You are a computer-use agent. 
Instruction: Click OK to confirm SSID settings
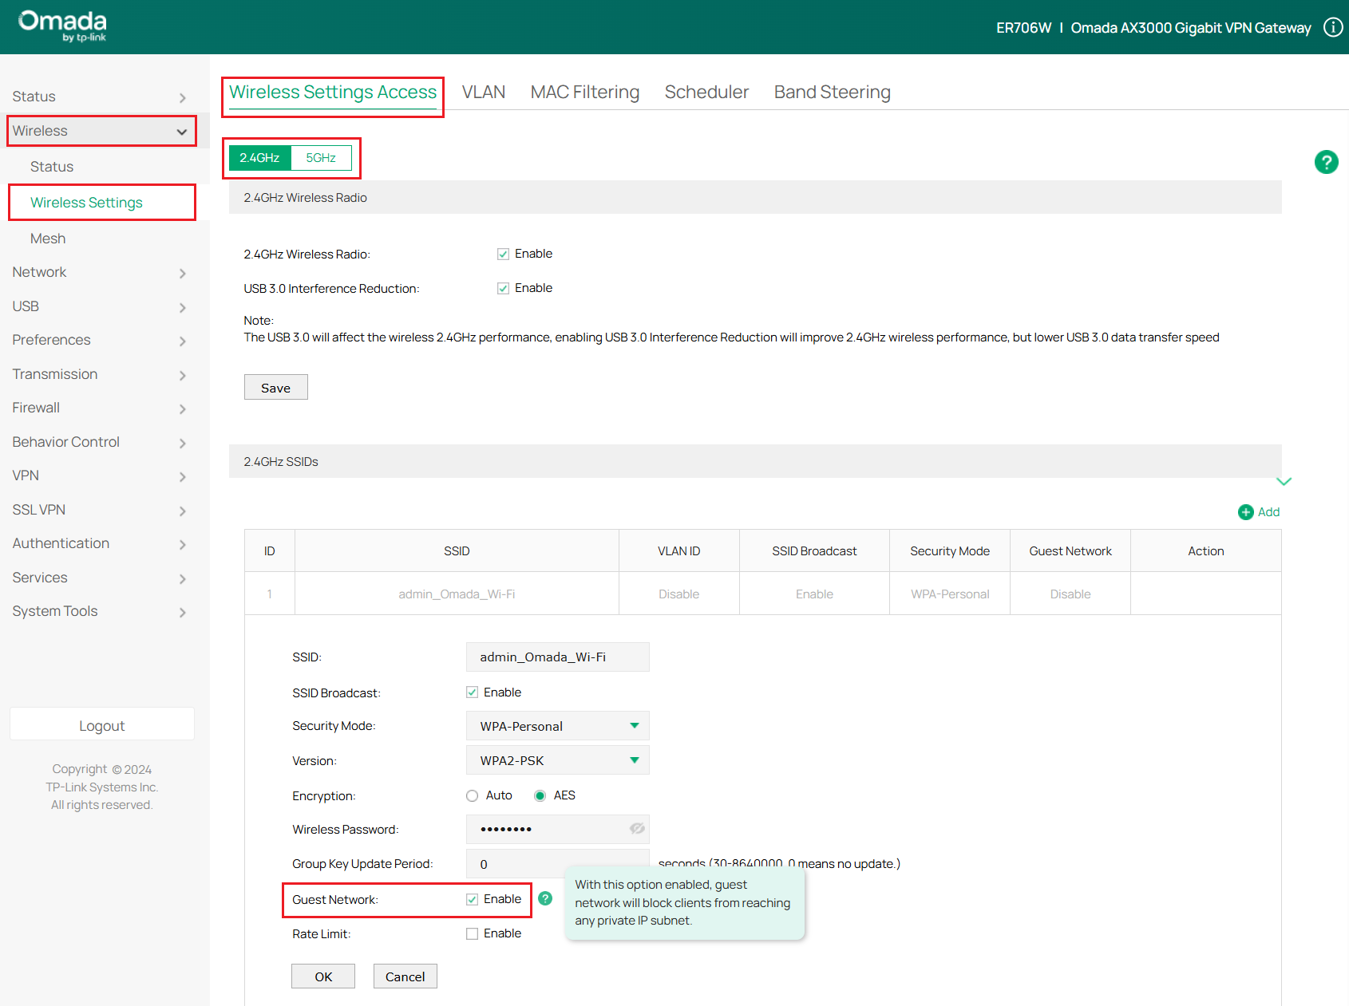click(x=323, y=976)
